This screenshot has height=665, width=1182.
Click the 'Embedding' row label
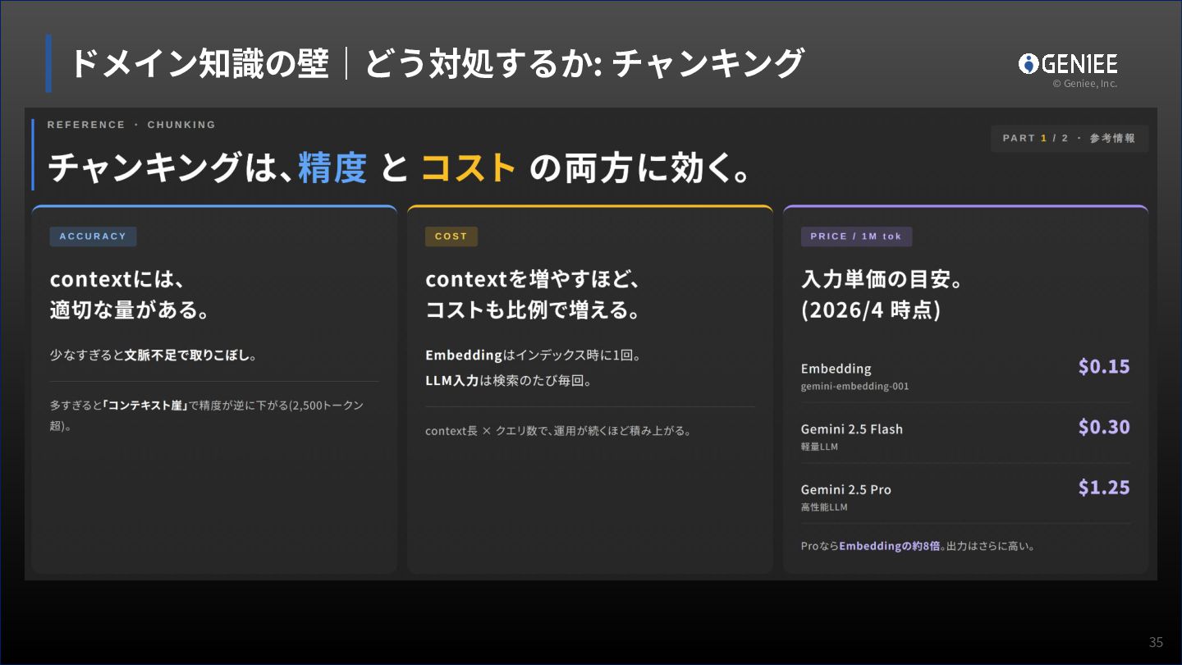[x=836, y=369]
